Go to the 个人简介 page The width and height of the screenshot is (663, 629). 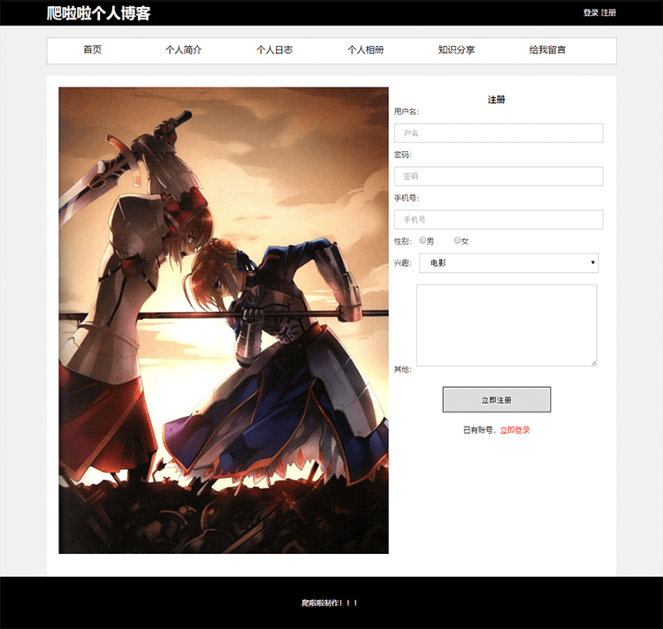pyautogui.click(x=183, y=50)
